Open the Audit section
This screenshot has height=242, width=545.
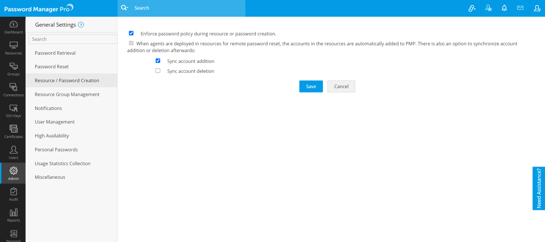[13, 195]
